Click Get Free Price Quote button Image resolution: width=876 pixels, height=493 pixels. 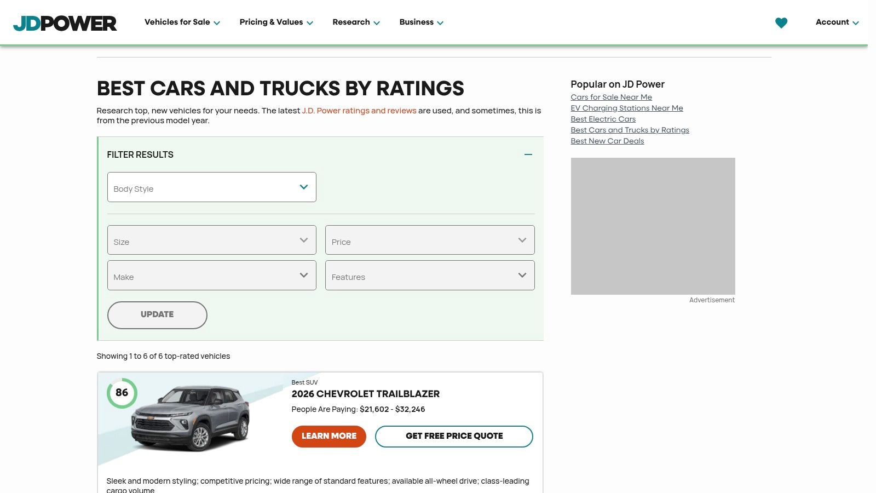pyautogui.click(x=454, y=437)
